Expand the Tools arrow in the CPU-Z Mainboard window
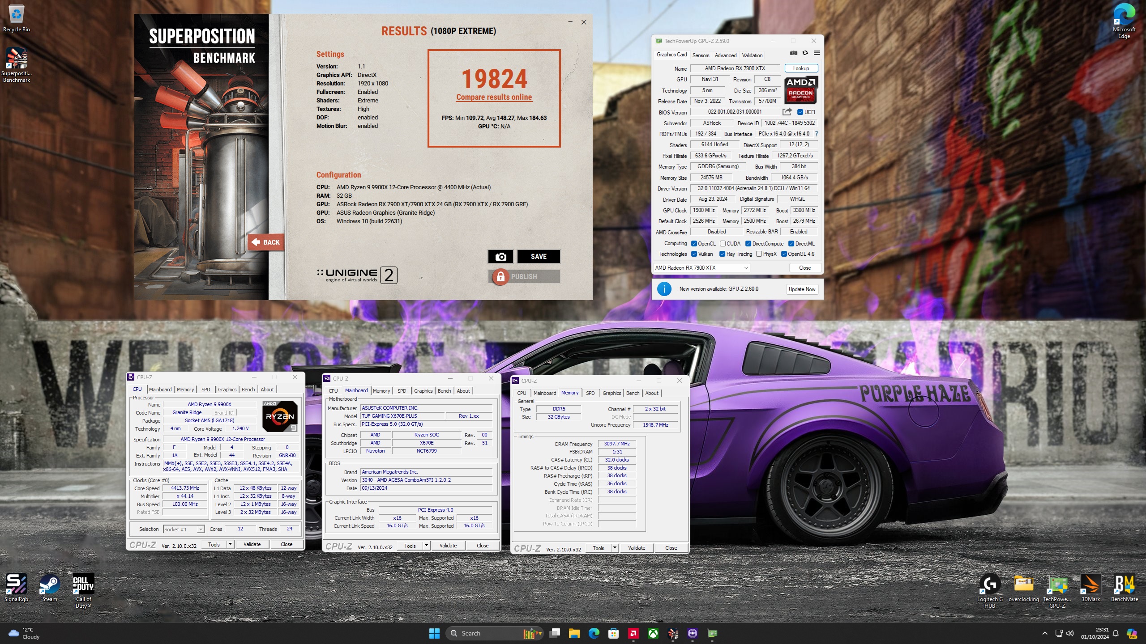 click(x=426, y=546)
